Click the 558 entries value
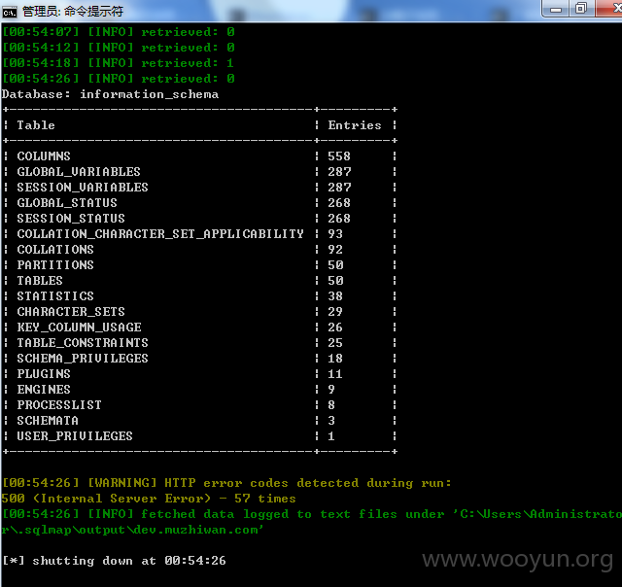Screen dimensions: 622x587 (339, 156)
